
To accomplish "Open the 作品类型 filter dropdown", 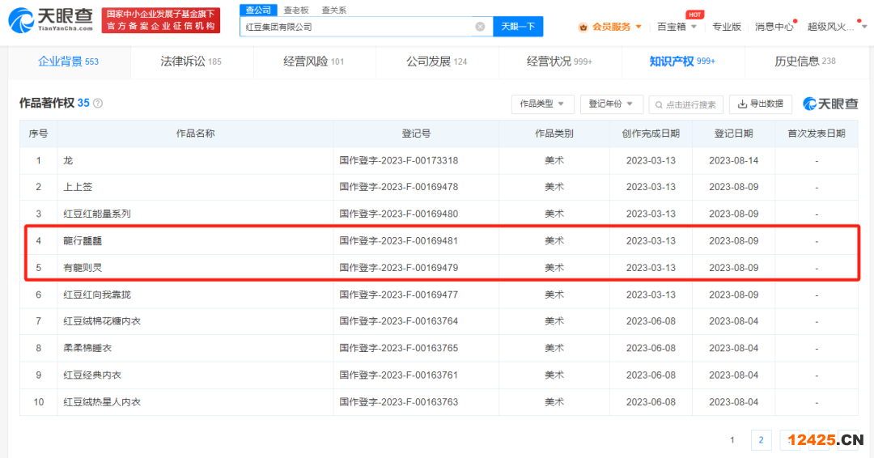I will (x=542, y=104).
